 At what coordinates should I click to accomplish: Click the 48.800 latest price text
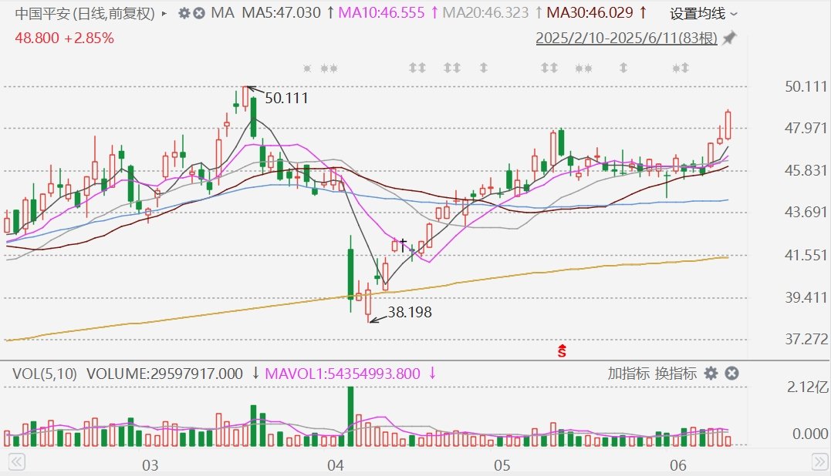point(37,38)
